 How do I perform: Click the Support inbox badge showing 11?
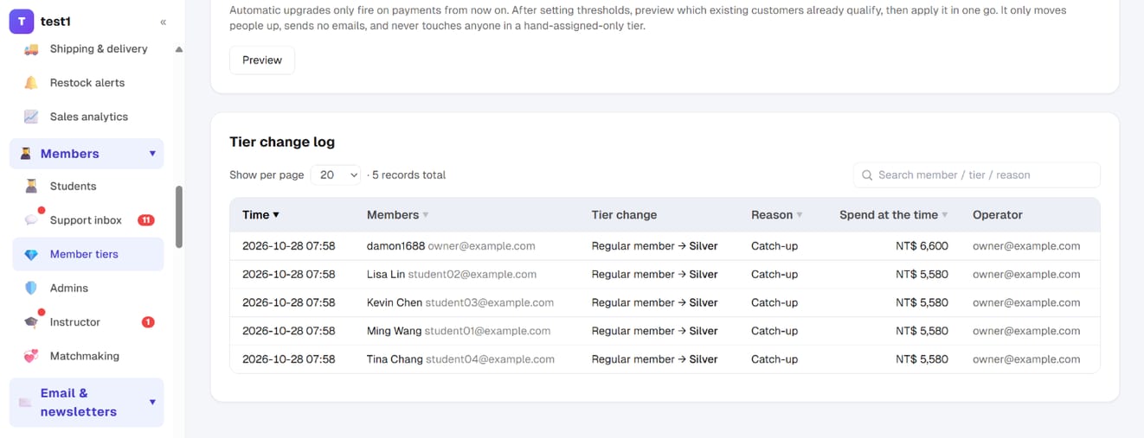[146, 220]
